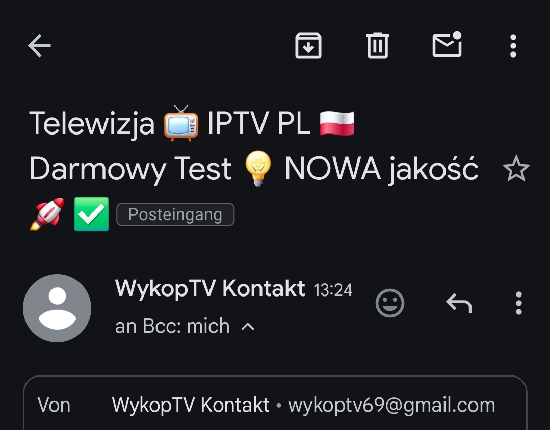Tap 'an Bcc: mich' recipient line
This screenshot has width=550, height=430.
172,326
